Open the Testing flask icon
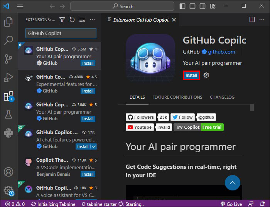 tap(8, 114)
